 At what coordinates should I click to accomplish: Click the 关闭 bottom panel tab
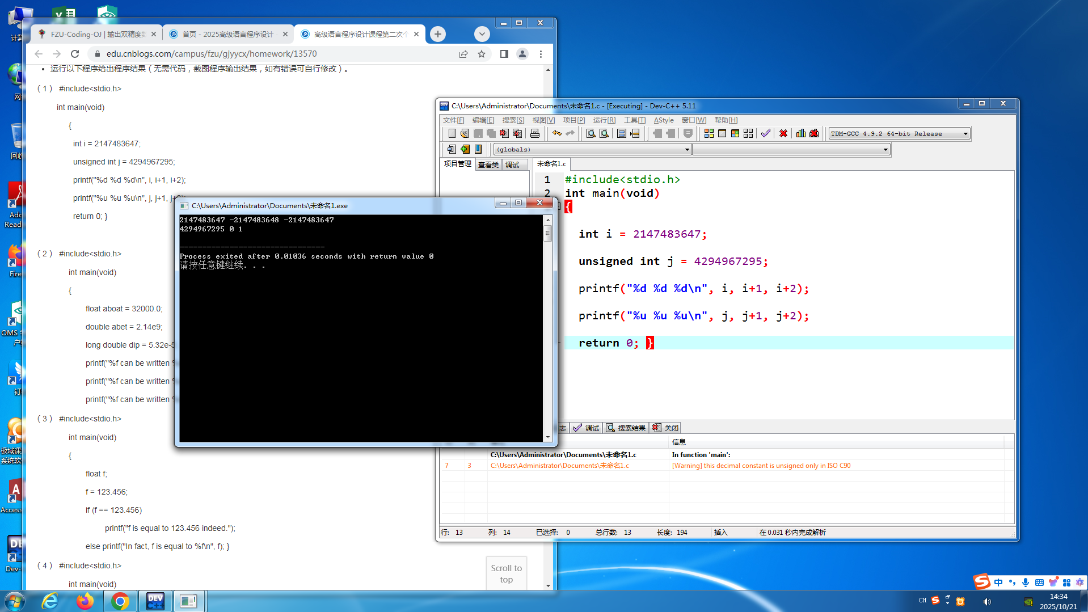[665, 428]
